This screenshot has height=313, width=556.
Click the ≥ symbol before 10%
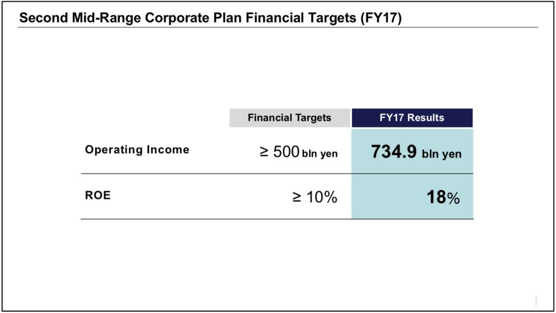click(297, 197)
